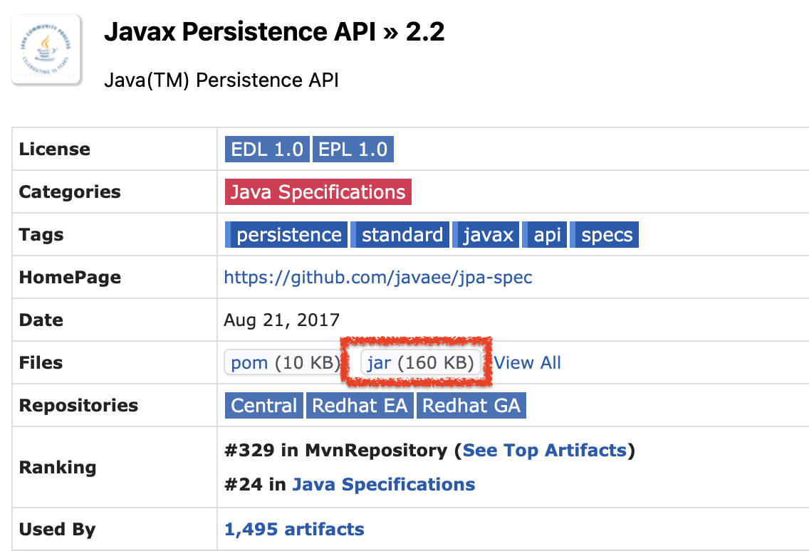The image size is (809, 551).
Task: Click the Javax Persistence API » 2.2 heading
Action: point(274,32)
